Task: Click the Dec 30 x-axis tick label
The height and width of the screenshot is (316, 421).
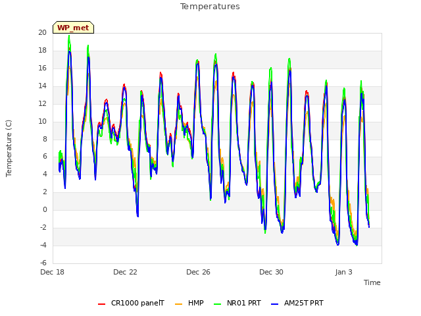Action: point(271,272)
